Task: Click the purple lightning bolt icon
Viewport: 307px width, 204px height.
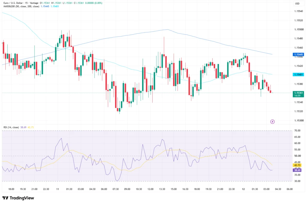Action: click(x=272, y=122)
